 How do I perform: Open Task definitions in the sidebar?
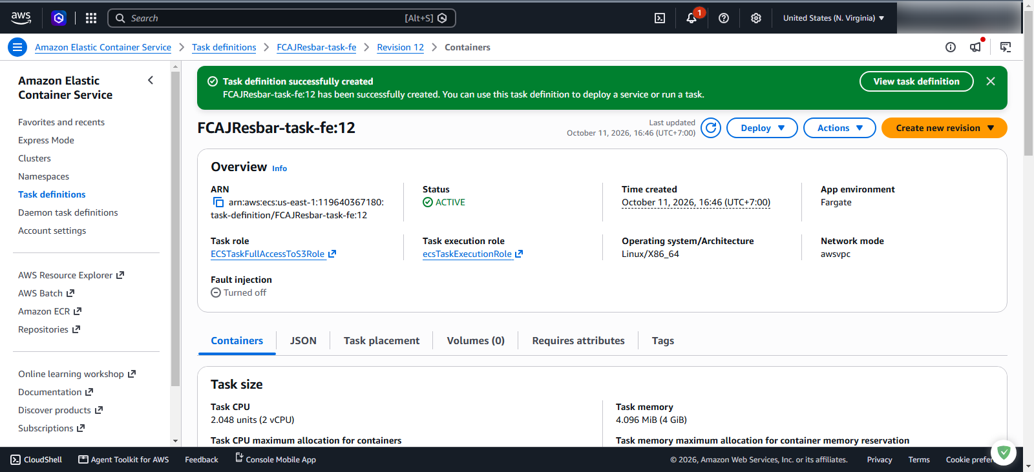(x=52, y=194)
